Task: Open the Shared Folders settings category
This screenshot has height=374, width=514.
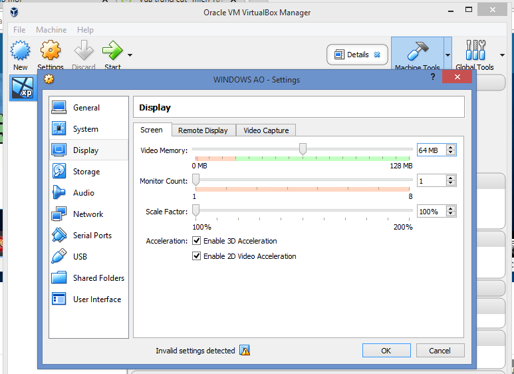Action: pyautogui.click(x=88, y=278)
